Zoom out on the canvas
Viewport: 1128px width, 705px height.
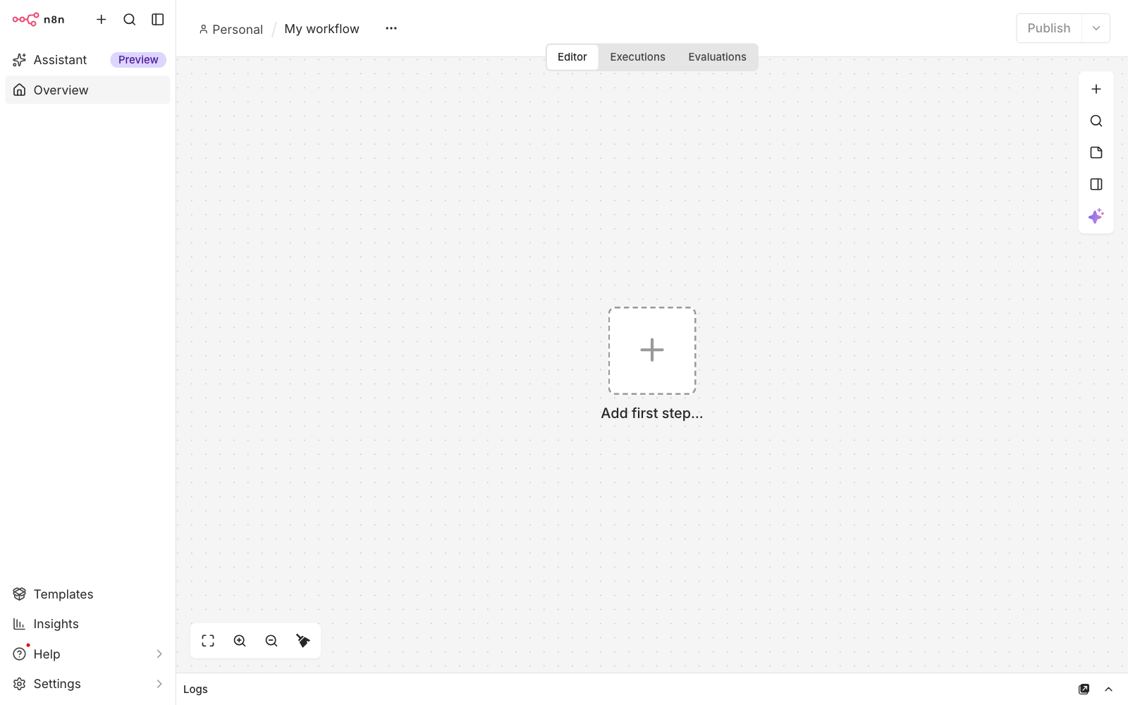pos(271,641)
